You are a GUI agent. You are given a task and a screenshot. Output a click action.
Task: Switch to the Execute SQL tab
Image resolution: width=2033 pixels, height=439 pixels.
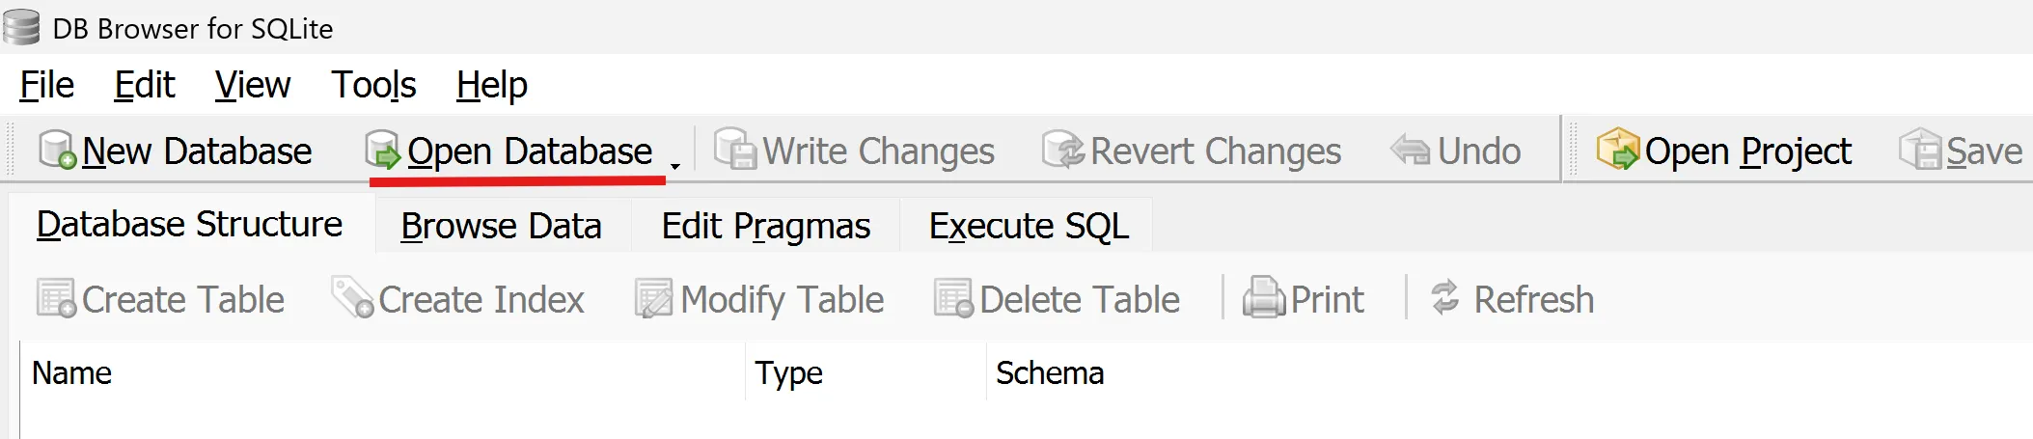pyautogui.click(x=1028, y=226)
